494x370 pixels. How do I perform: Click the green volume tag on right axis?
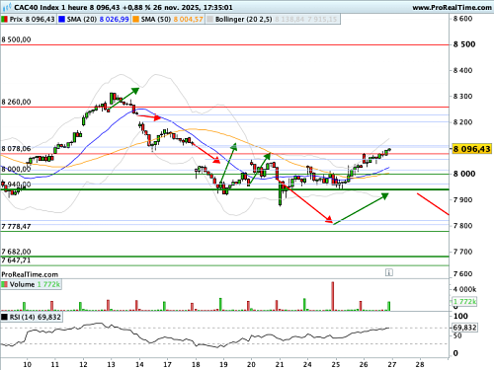click(464, 302)
